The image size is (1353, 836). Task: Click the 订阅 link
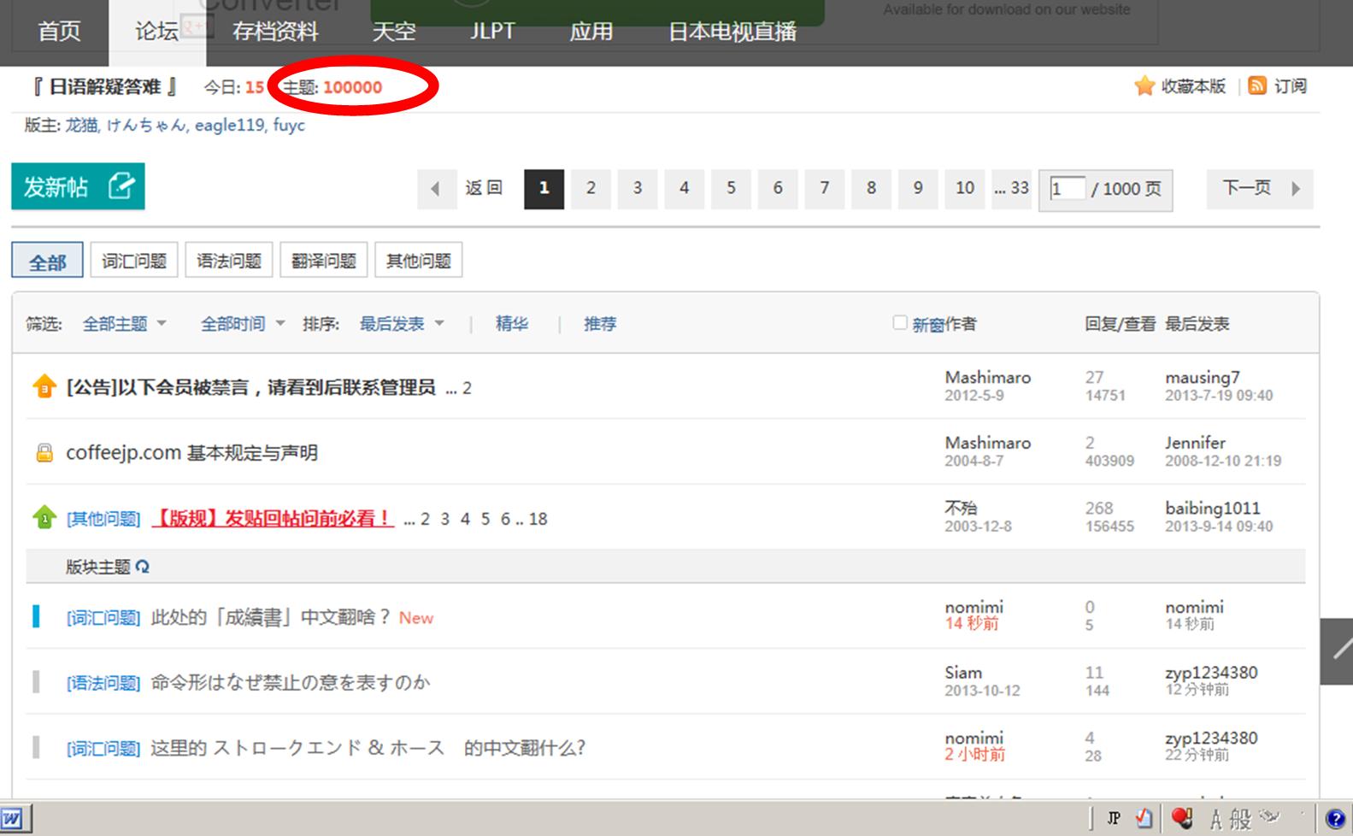point(1291,86)
